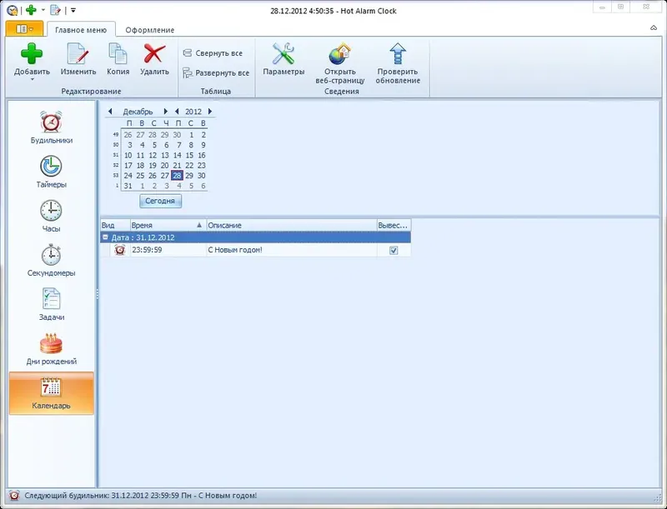
Task: Click Свернуть все to collapse the table
Action: (x=213, y=53)
